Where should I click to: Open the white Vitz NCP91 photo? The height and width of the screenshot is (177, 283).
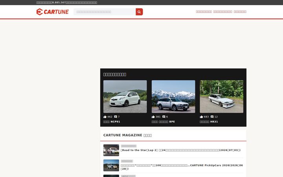pos(125,96)
